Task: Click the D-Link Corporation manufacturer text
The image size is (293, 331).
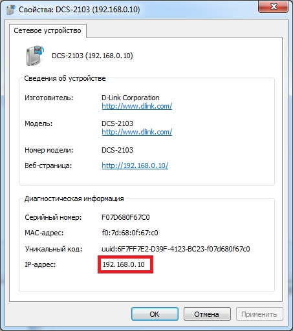Action: pos(131,98)
